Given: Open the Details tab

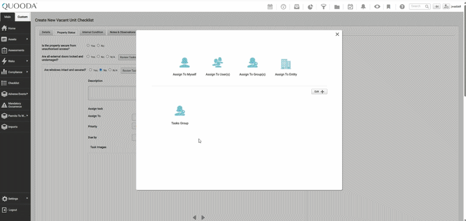Looking at the screenshot, I should [46, 32].
